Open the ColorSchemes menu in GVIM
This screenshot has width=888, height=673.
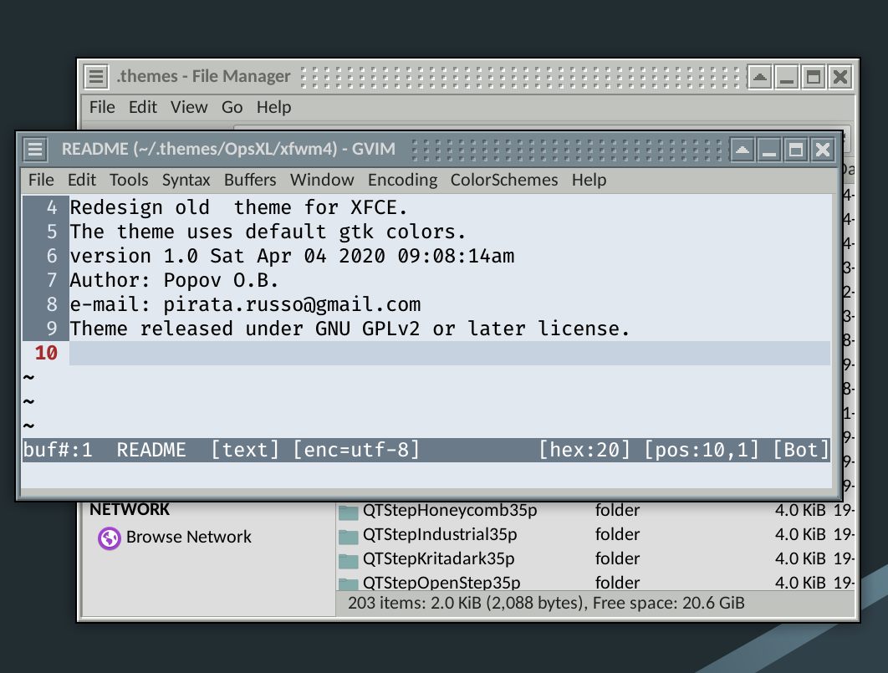click(x=504, y=180)
